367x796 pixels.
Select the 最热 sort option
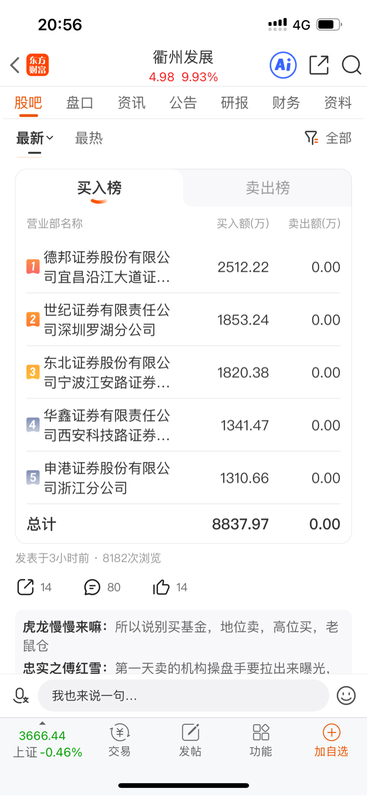pos(89,138)
